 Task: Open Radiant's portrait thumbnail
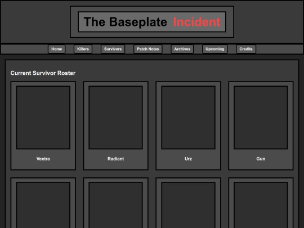click(116, 118)
